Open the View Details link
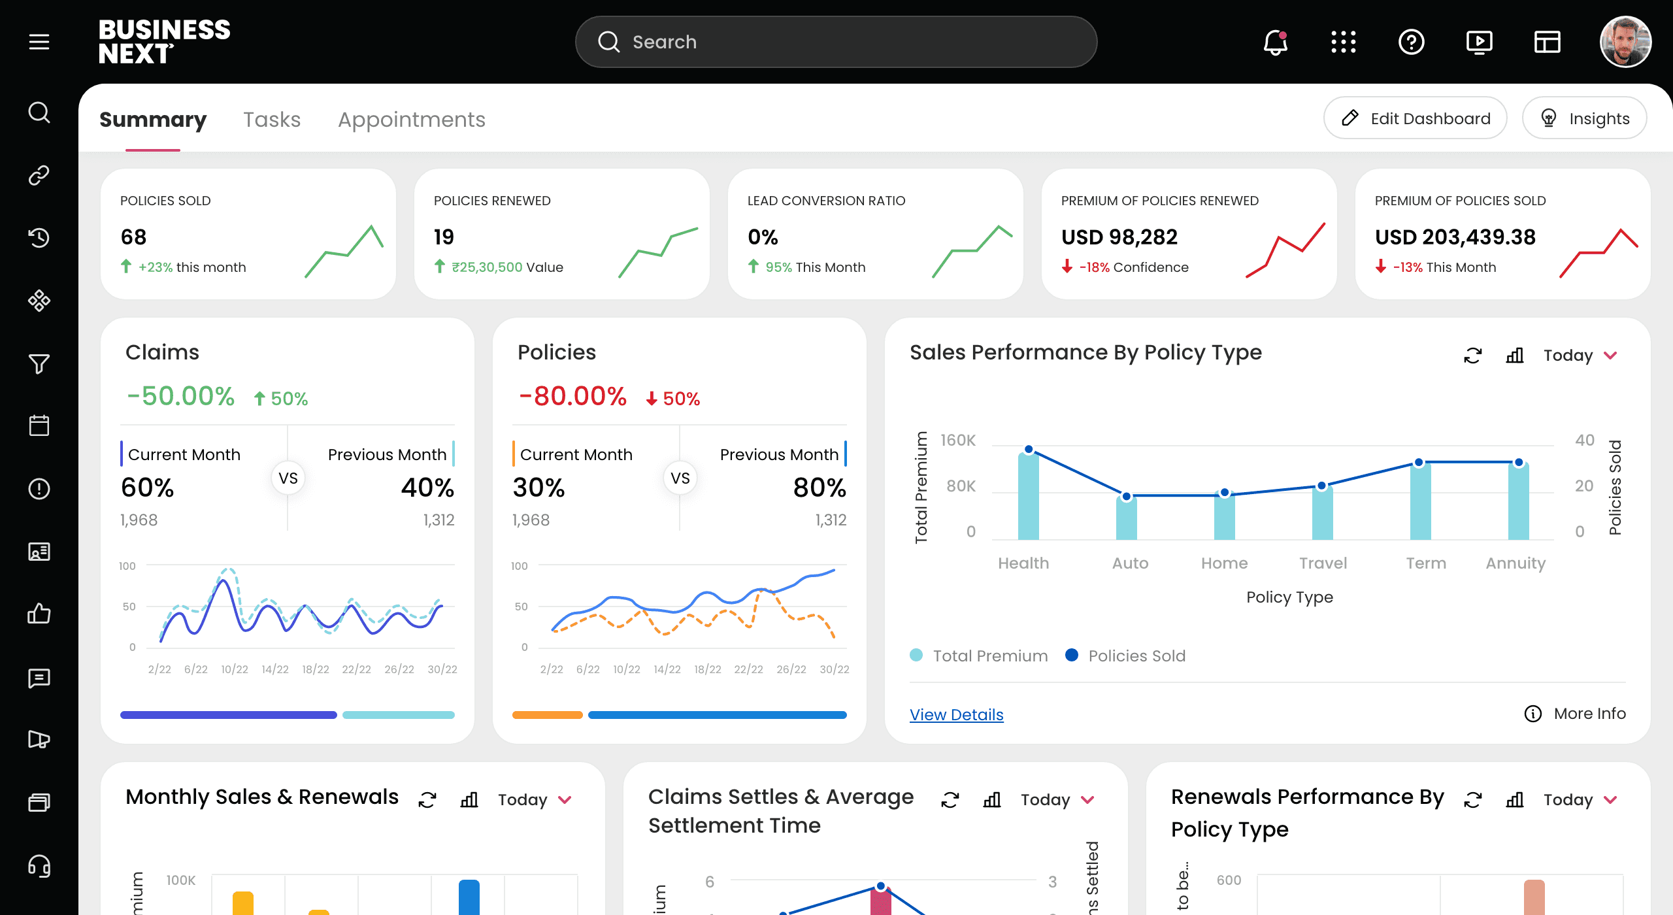The height and width of the screenshot is (915, 1673). pyautogui.click(x=956, y=714)
